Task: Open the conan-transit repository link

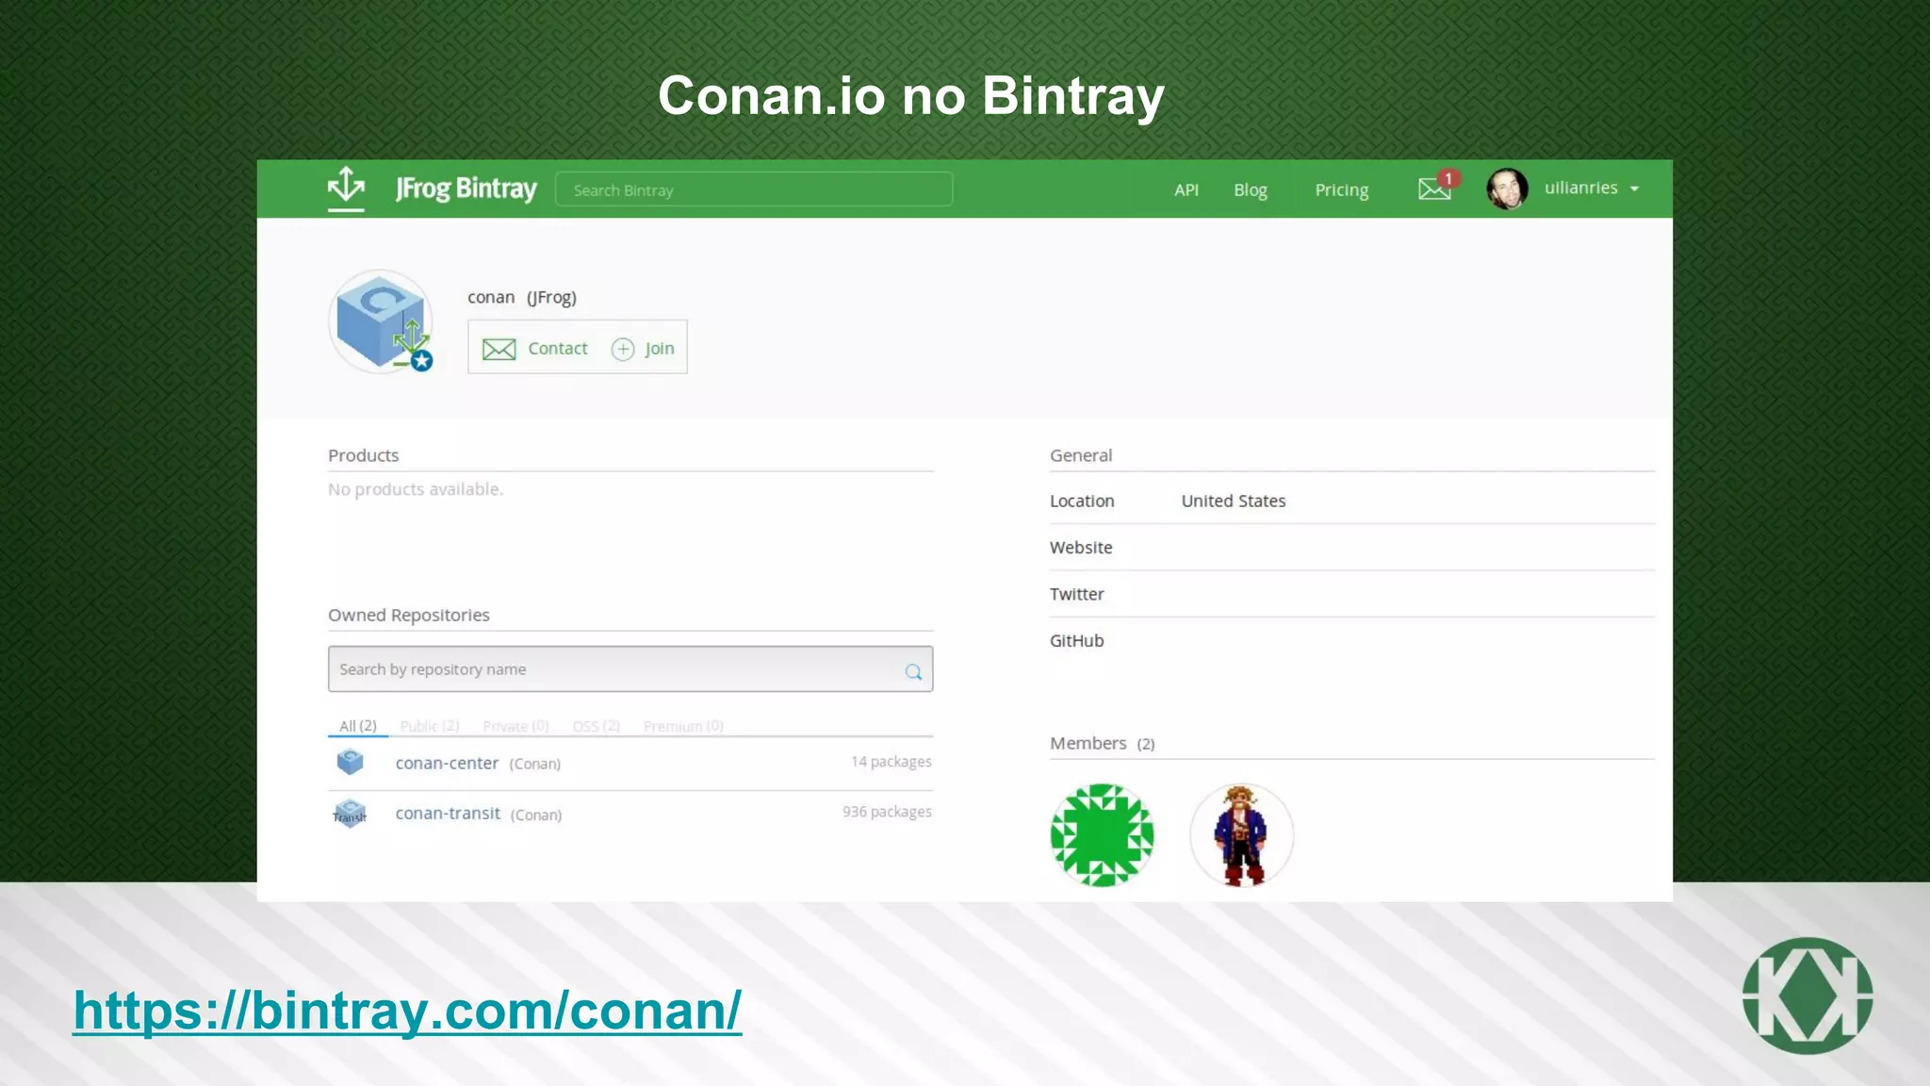Action: [x=448, y=814]
